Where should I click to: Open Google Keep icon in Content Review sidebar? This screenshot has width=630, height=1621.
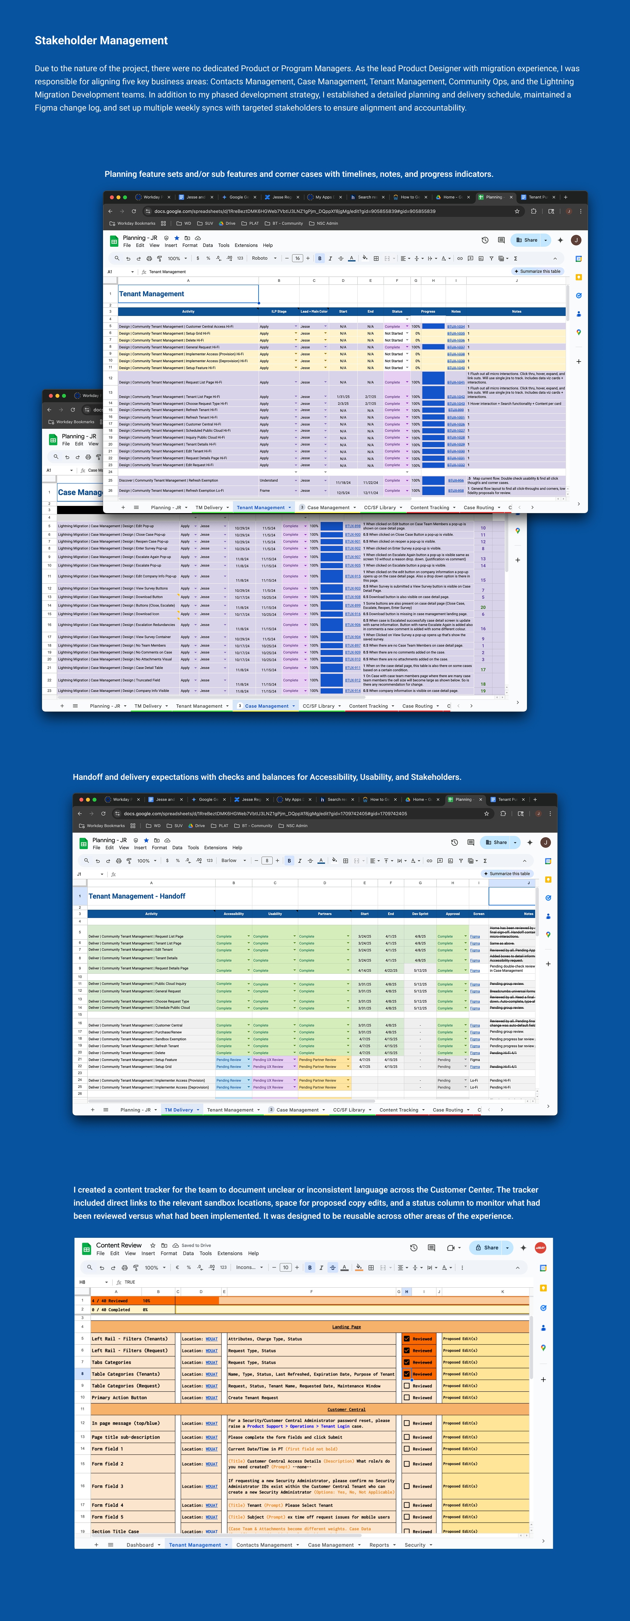(543, 1287)
